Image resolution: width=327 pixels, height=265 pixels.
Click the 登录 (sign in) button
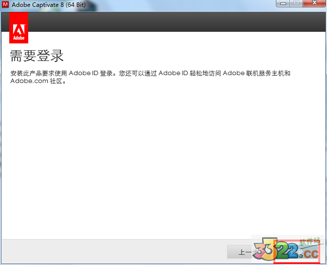[x=297, y=252]
